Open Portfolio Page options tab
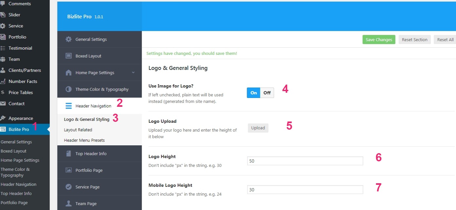The image size is (456, 210). 100,170
